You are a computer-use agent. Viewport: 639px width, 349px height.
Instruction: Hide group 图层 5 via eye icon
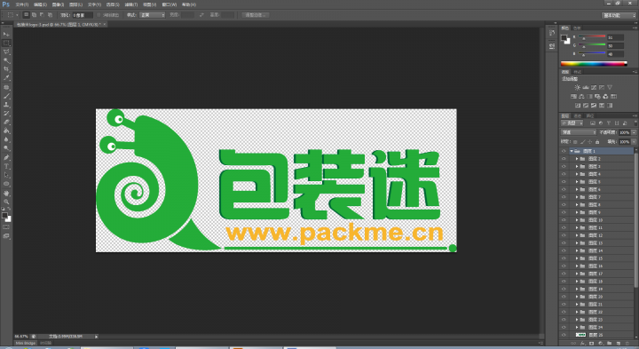coord(564,181)
